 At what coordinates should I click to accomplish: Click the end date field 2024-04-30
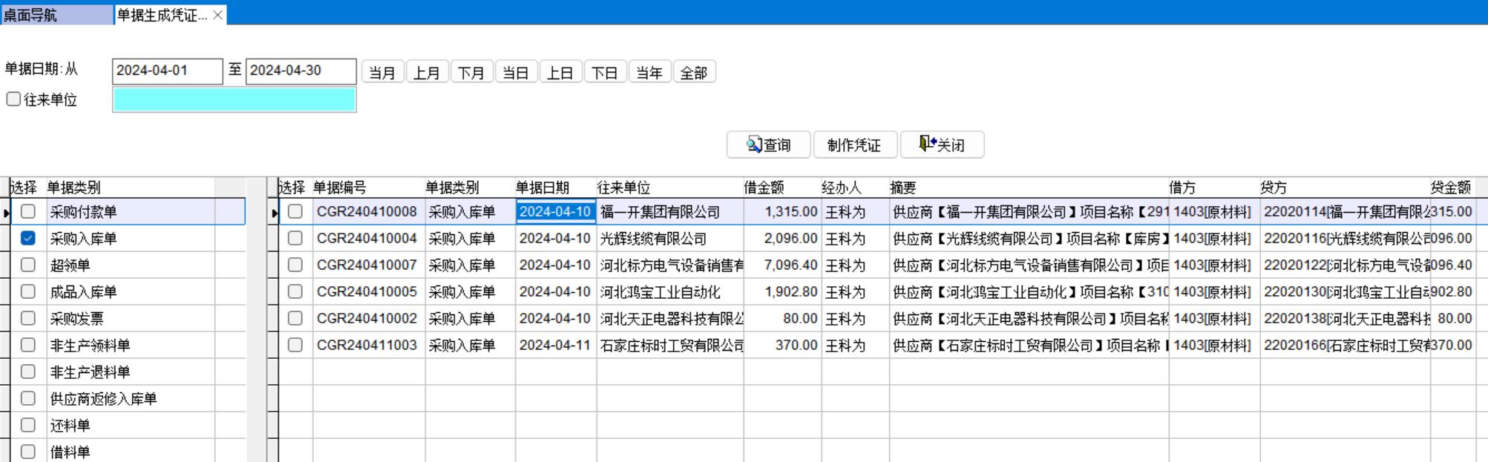[x=301, y=71]
